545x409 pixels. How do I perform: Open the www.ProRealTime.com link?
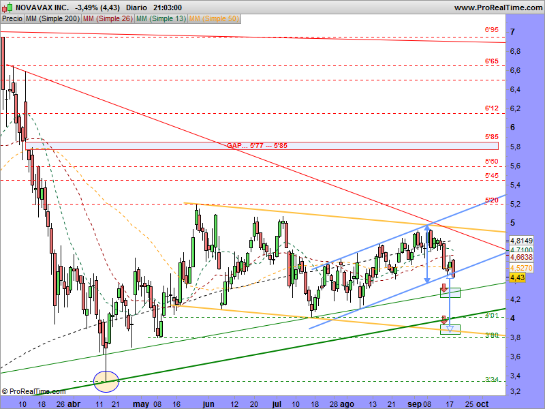[498, 7]
